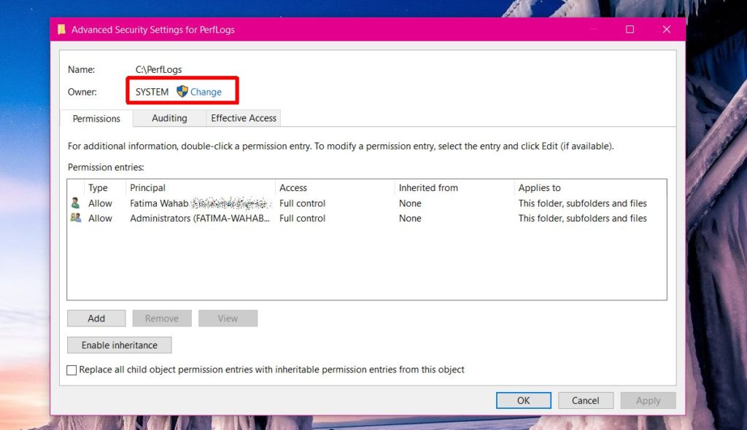This screenshot has width=747, height=430.
Task: Click the Remove button
Action: 162,318
